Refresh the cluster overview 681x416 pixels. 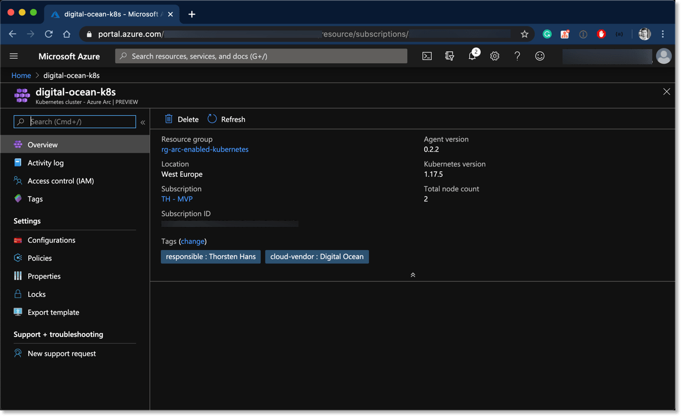pos(226,119)
